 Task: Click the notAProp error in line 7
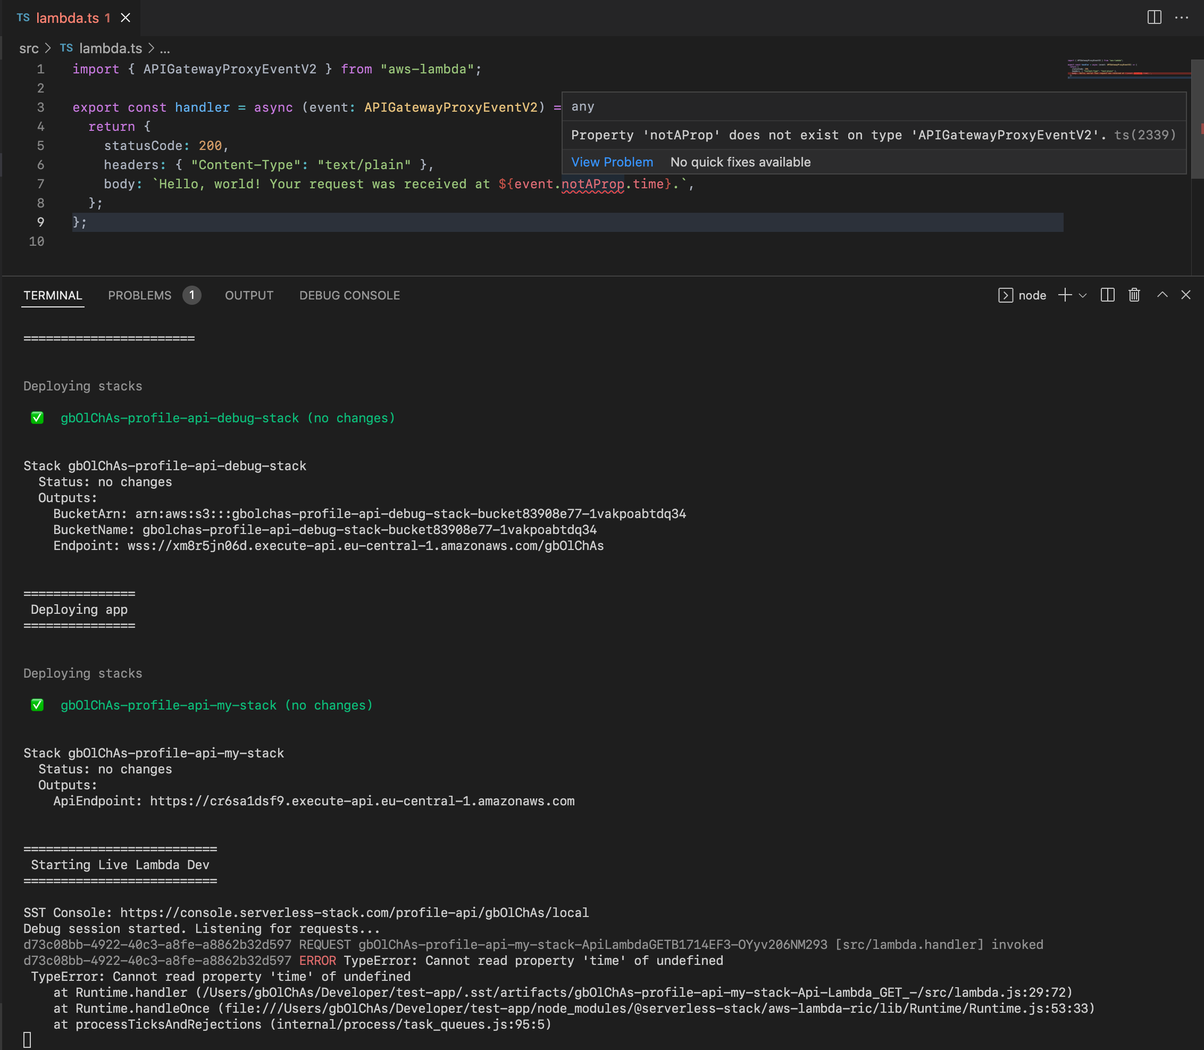pos(592,184)
